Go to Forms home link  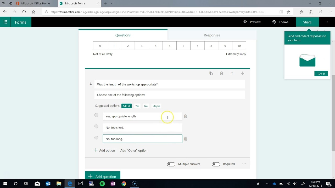pos(21,22)
